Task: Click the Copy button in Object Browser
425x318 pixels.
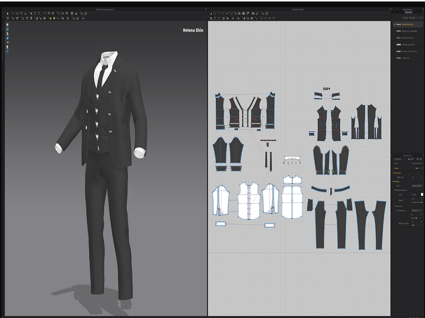Action: (x=412, y=18)
